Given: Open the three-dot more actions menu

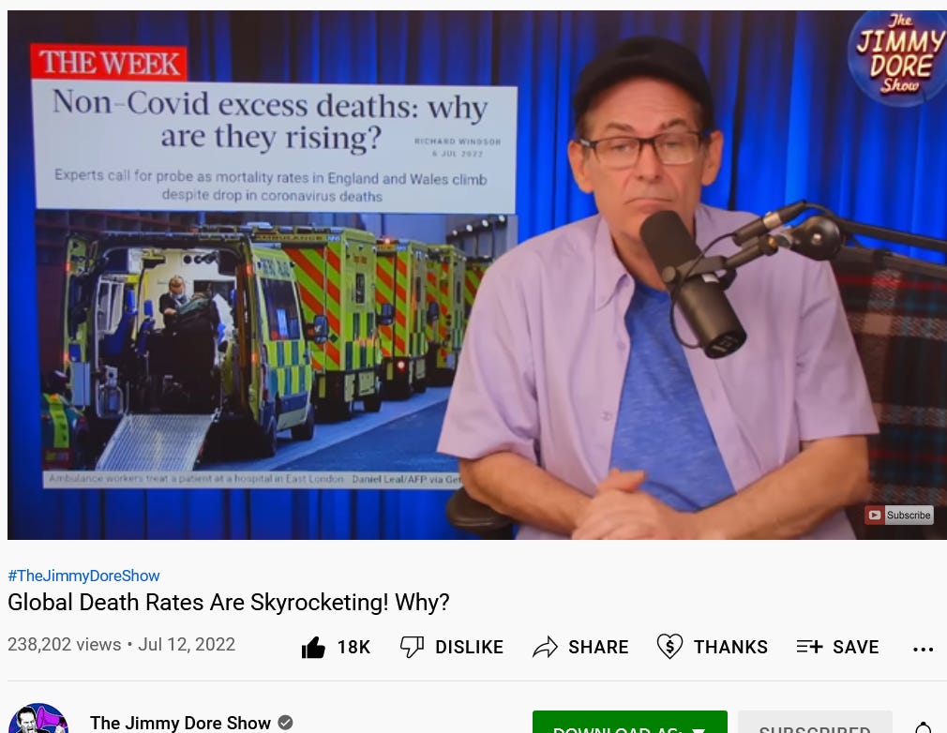Looking at the screenshot, I should coord(923,649).
